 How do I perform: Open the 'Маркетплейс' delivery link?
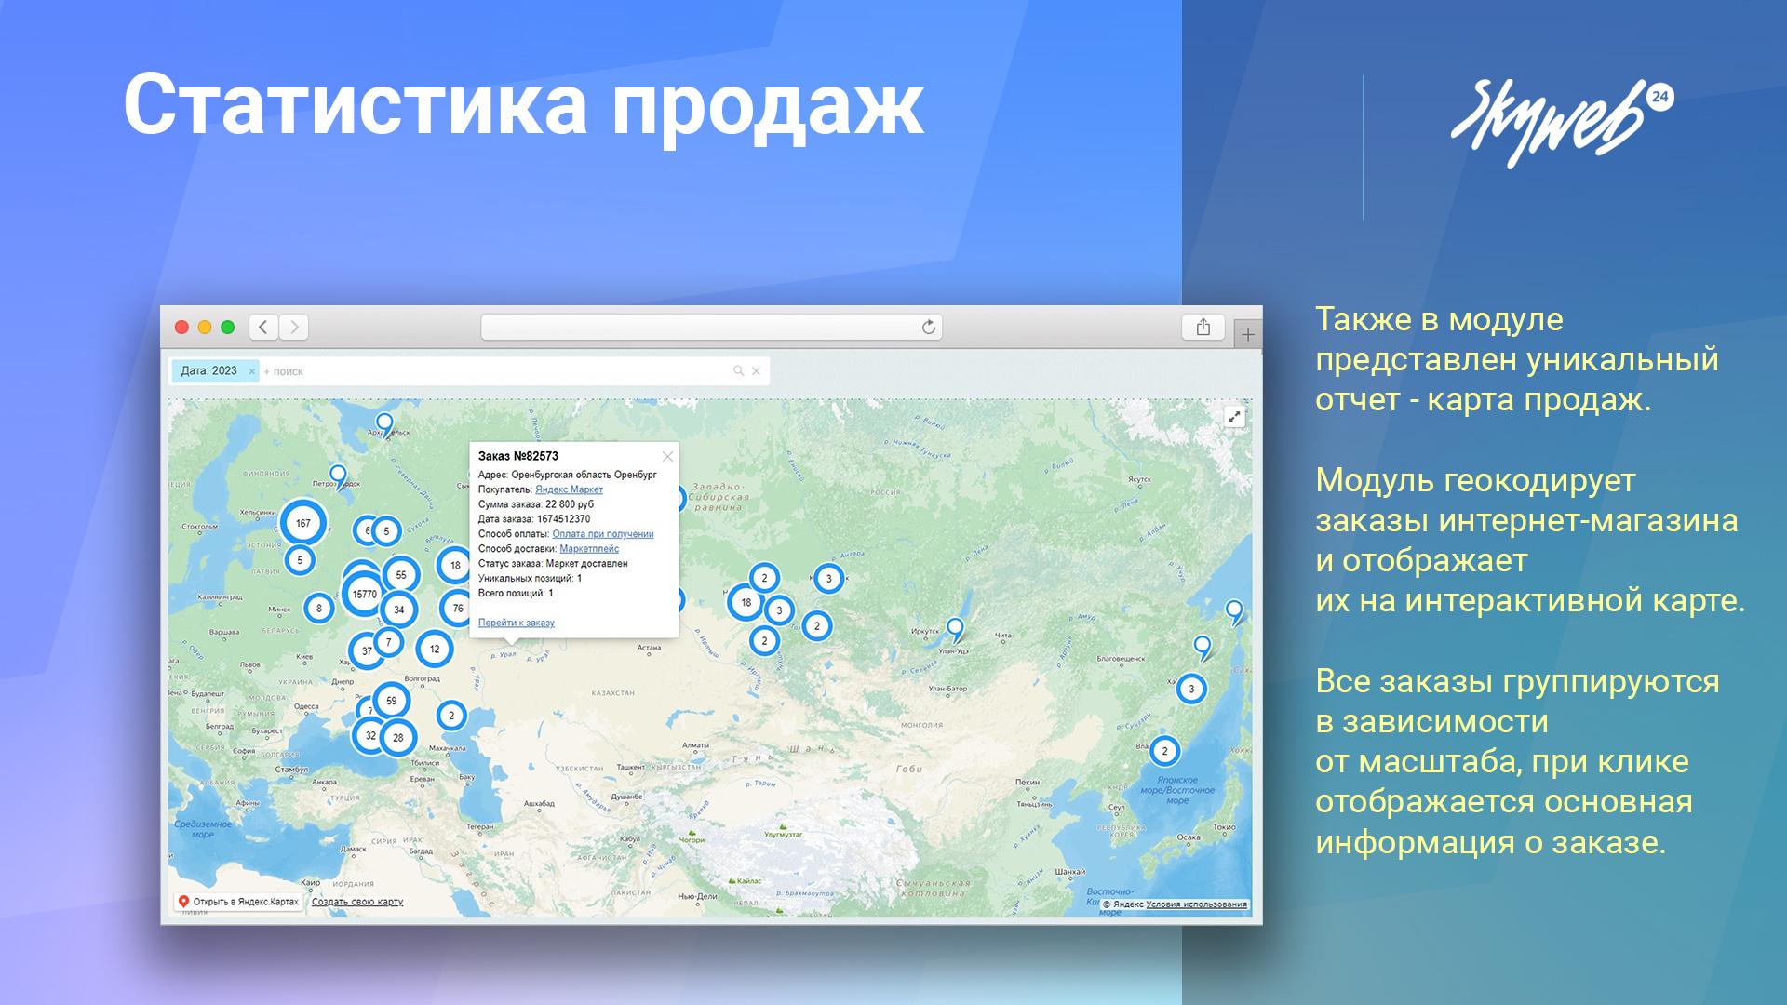589,549
